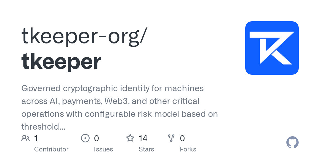The width and height of the screenshot is (320, 160).
Task: Click the GitHub octocat logo
Action: coord(293,143)
